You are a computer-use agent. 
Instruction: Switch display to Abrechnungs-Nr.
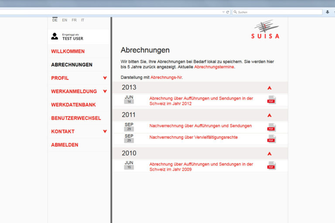point(166,78)
